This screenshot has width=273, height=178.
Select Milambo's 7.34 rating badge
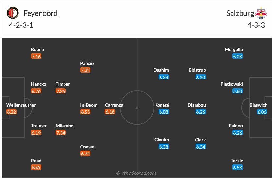[61, 132]
